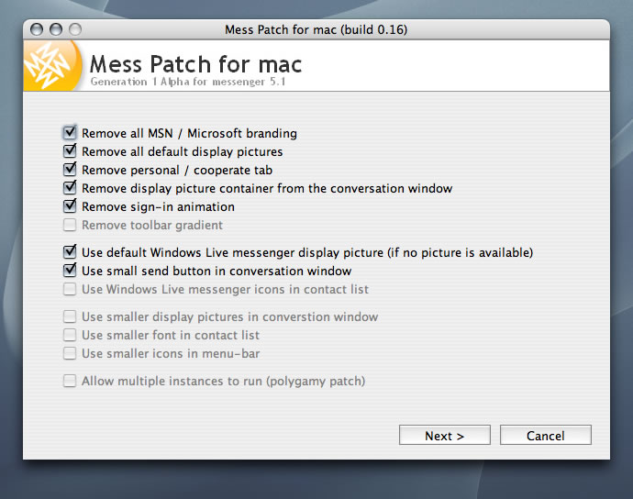Select Use smaller display pictures checkbox
Screen dimensions: 633x499
(70, 316)
